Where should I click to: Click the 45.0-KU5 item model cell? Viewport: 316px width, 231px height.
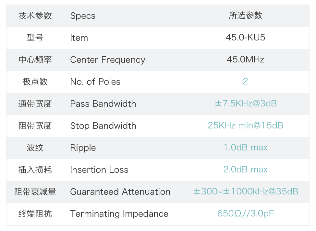pos(245,38)
